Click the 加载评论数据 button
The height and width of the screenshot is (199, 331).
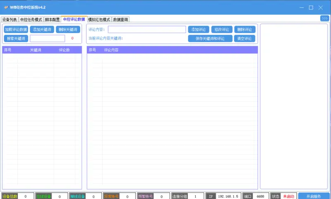pyautogui.click(x=16, y=29)
